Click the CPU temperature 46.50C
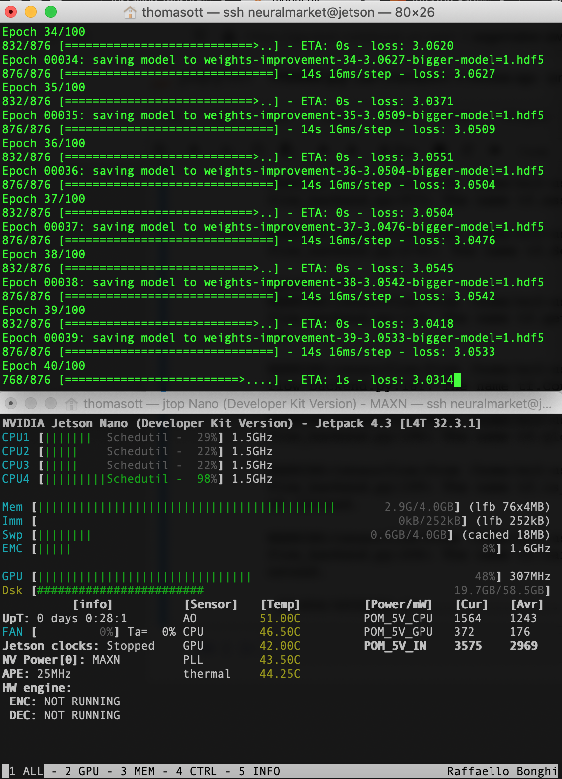This screenshot has height=779, width=562. (x=280, y=632)
